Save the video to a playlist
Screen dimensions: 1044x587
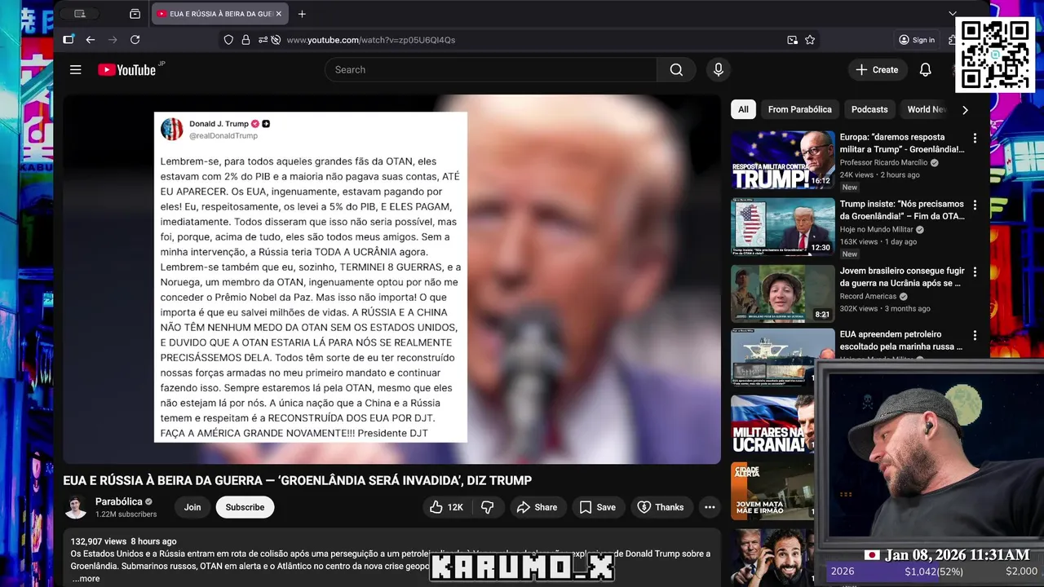tap(598, 507)
